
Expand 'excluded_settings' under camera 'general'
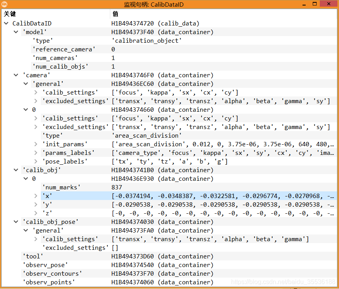click(x=36, y=101)
